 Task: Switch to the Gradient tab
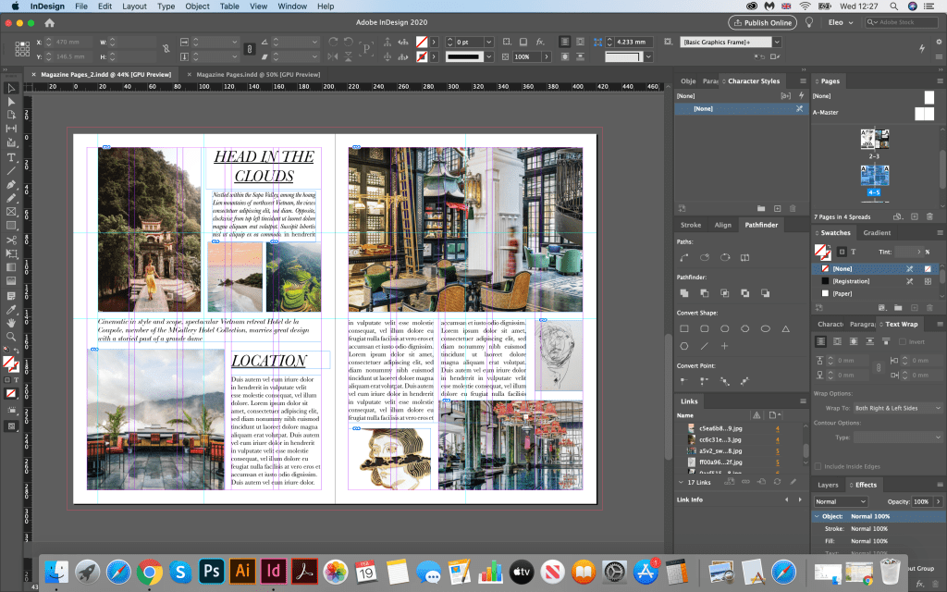(x=877, y=233)
